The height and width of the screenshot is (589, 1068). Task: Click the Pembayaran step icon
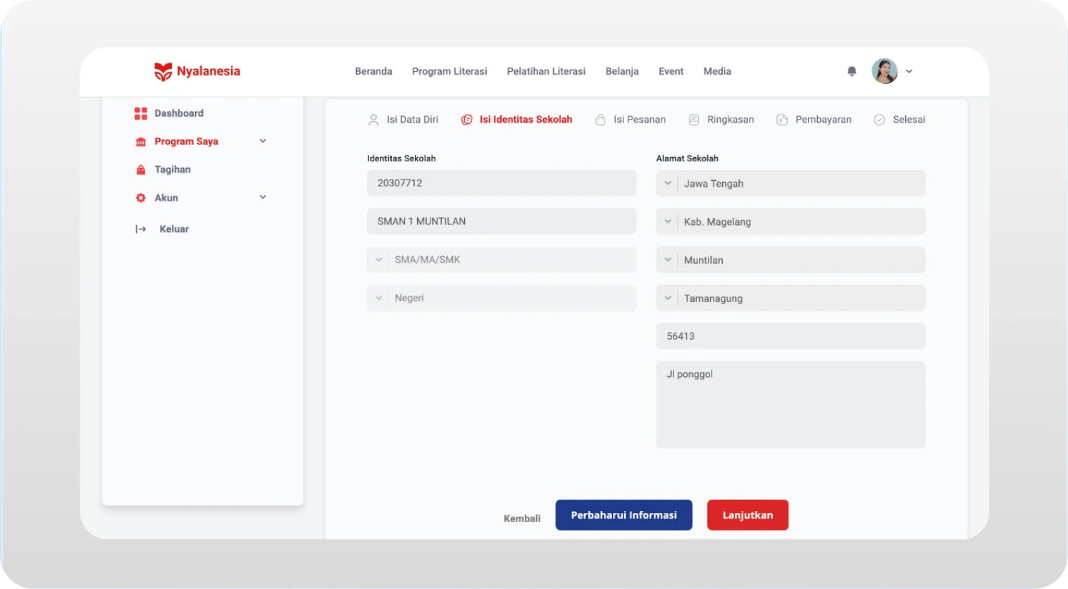click(x=782, y=120)
